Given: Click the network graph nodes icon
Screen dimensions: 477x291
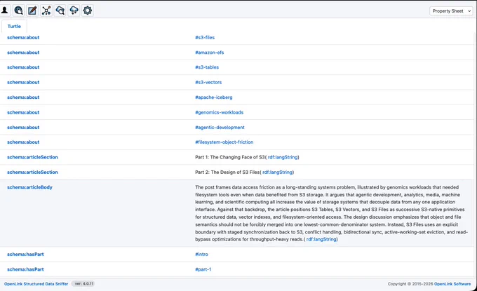Looking at the screenshot, I should pyautogui.click(x=46, y=11).
